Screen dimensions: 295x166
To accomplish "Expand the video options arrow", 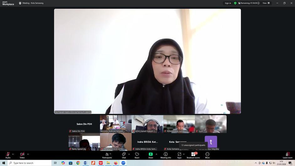I will point(28,154).
